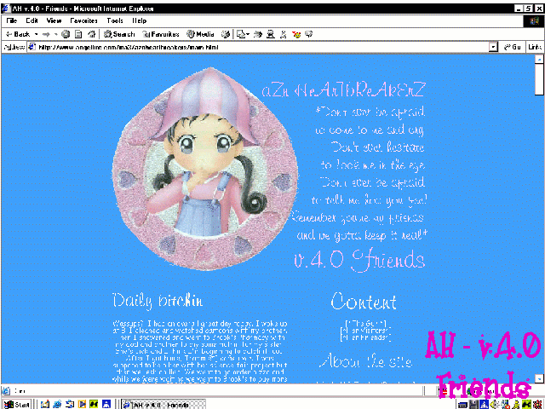
Task: Open the Forward history dropdown arrow
Action: click(56, 34)
